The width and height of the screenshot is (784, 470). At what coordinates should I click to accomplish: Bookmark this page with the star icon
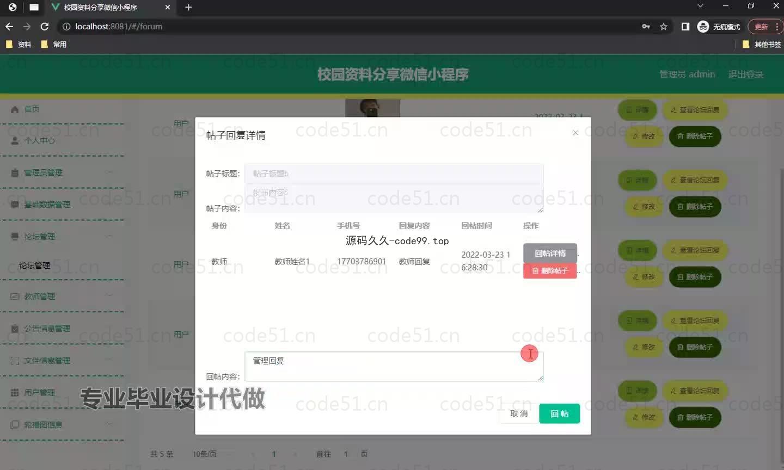[663, 26]
